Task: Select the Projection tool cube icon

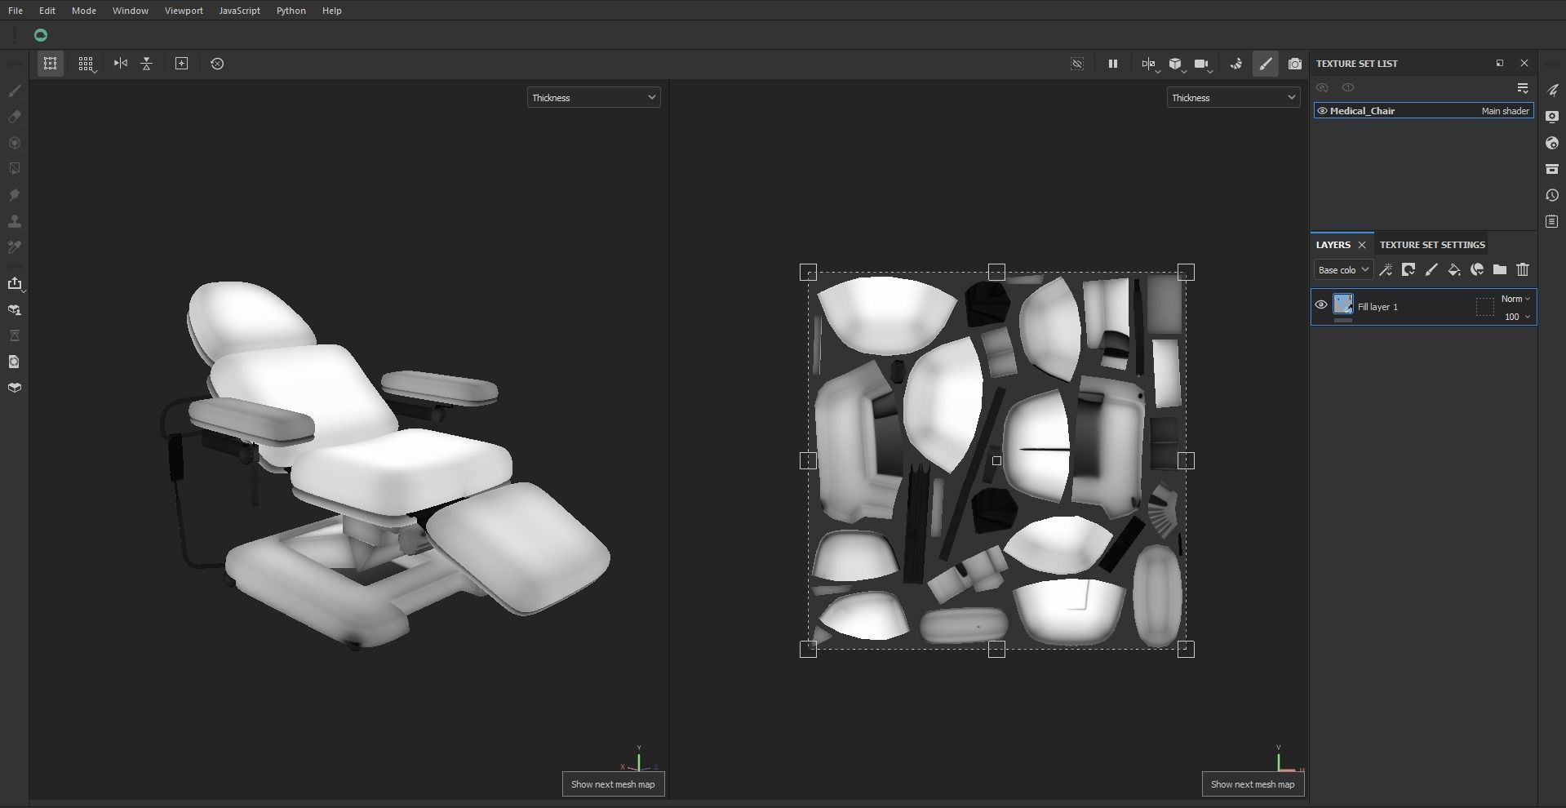Action: pyautogui.click(x=15, y=143)
